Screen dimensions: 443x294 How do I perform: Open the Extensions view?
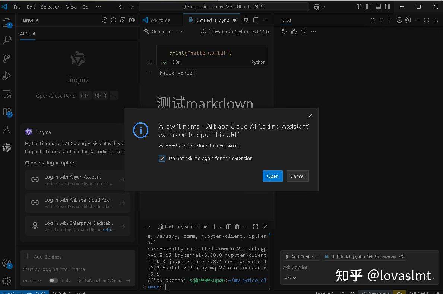coord(7,112)
